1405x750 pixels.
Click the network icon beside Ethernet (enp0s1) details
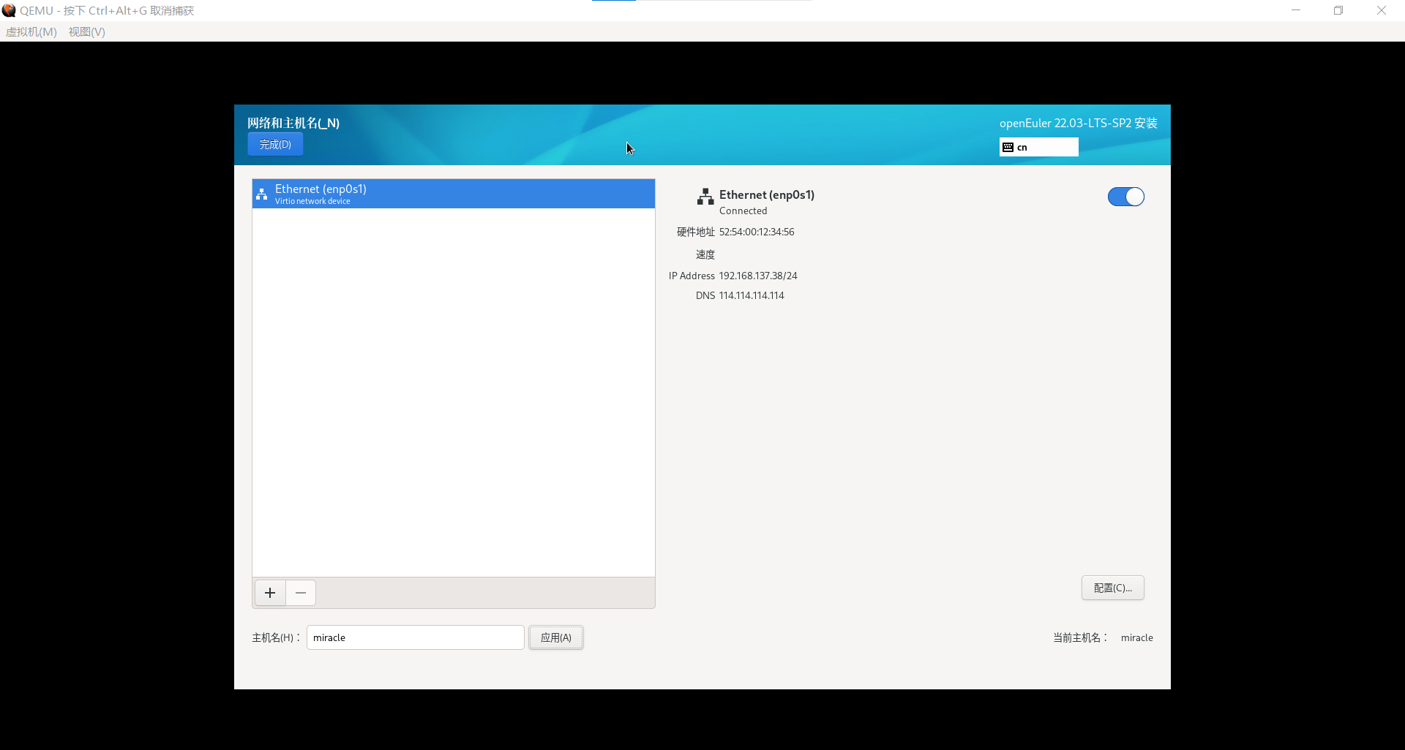point(705,197)
